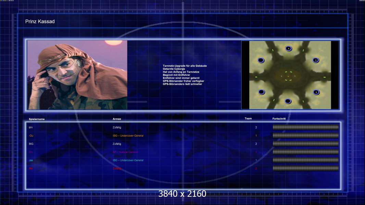Click the Prinz Kassad portrait image
365x205 pixels.
[77, 75]
